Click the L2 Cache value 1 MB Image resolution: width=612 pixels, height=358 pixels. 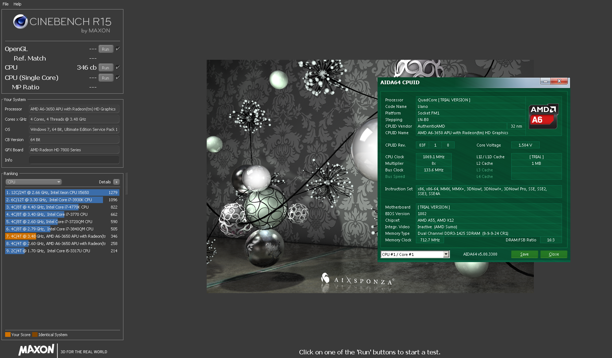pos(536,163)
